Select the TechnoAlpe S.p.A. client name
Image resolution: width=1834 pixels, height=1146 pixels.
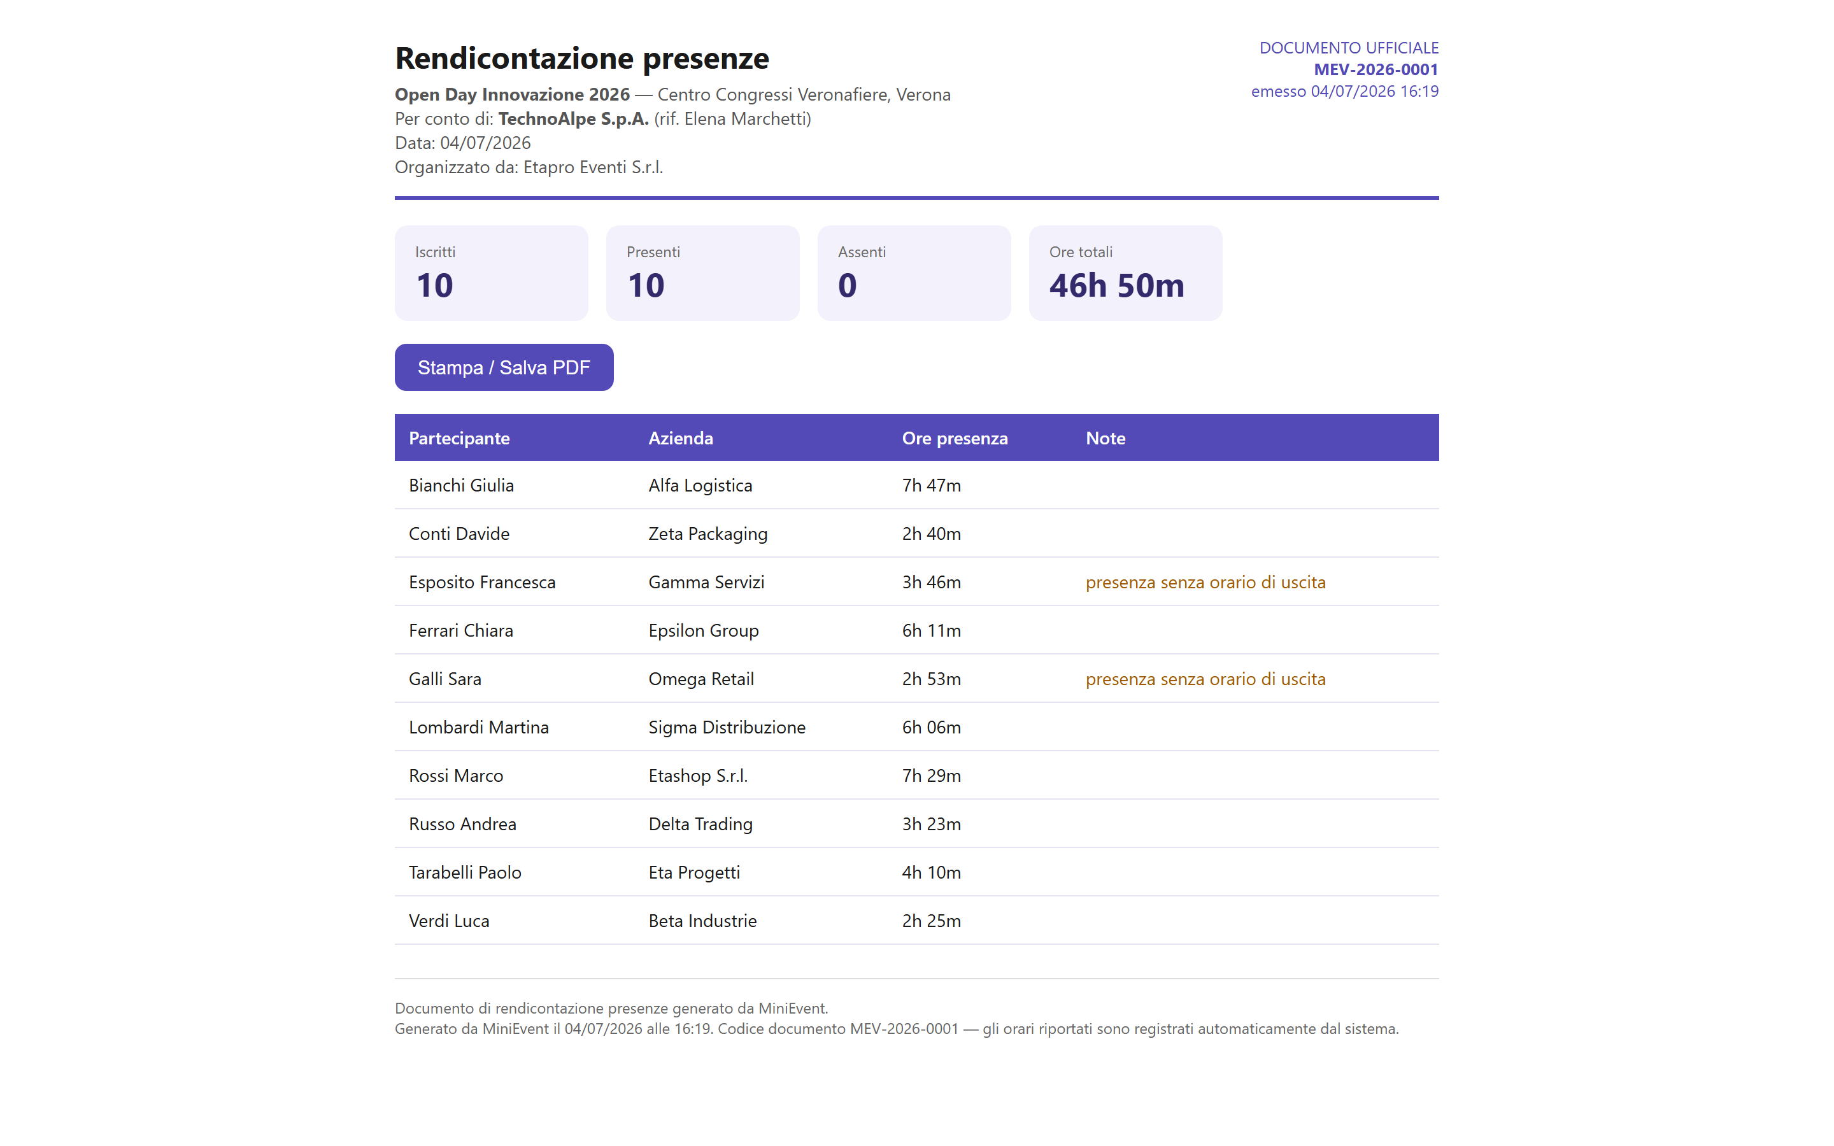(574, 118)
